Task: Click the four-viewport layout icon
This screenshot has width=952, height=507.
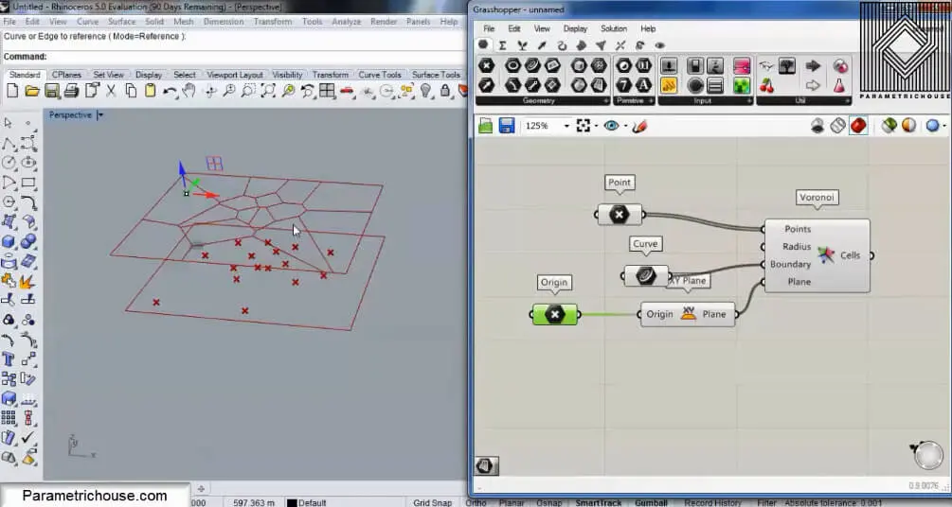Action: [327, 91]
